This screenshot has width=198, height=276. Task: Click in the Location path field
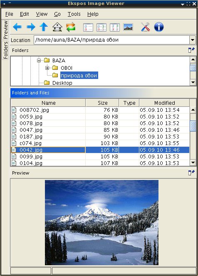click(111, 40)
